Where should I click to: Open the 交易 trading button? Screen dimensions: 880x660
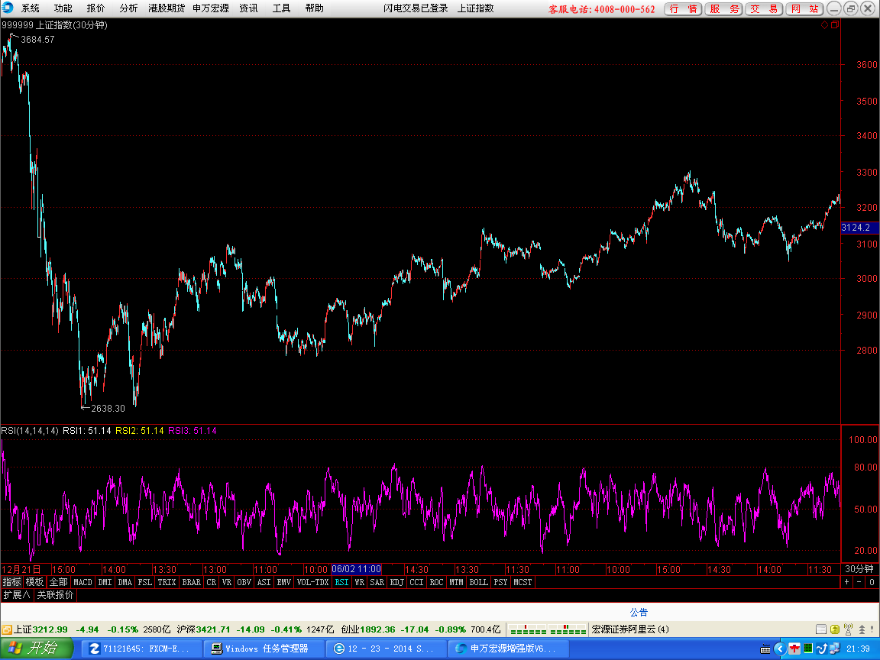tap(764, 8)
